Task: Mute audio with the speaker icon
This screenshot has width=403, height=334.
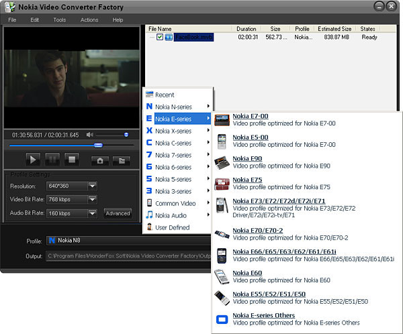Action: pos(90,135)
